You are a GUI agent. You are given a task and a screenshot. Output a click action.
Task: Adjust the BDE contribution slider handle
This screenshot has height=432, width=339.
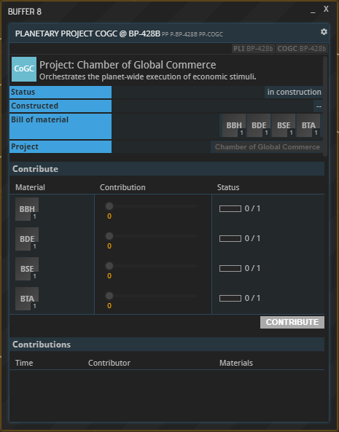click(109, 236)
